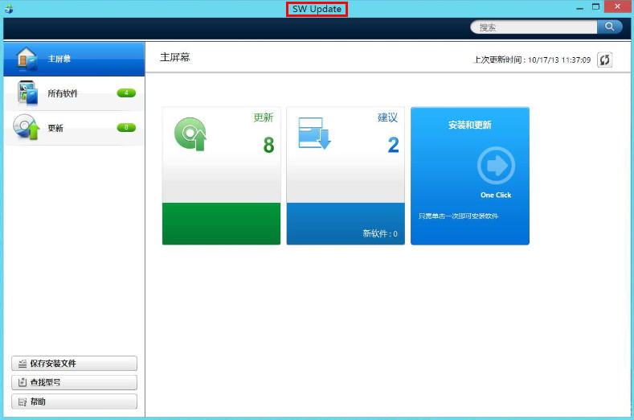Click the icon on 保存安装文件 button
This screenshot has height=420, width=634.
point(22,364)
